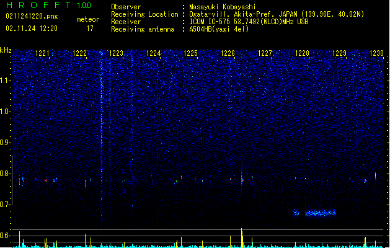Click observer name Masayuki Kobayashi
The height and width of the screenshot is (248, 390).
(x=223, y=7)
